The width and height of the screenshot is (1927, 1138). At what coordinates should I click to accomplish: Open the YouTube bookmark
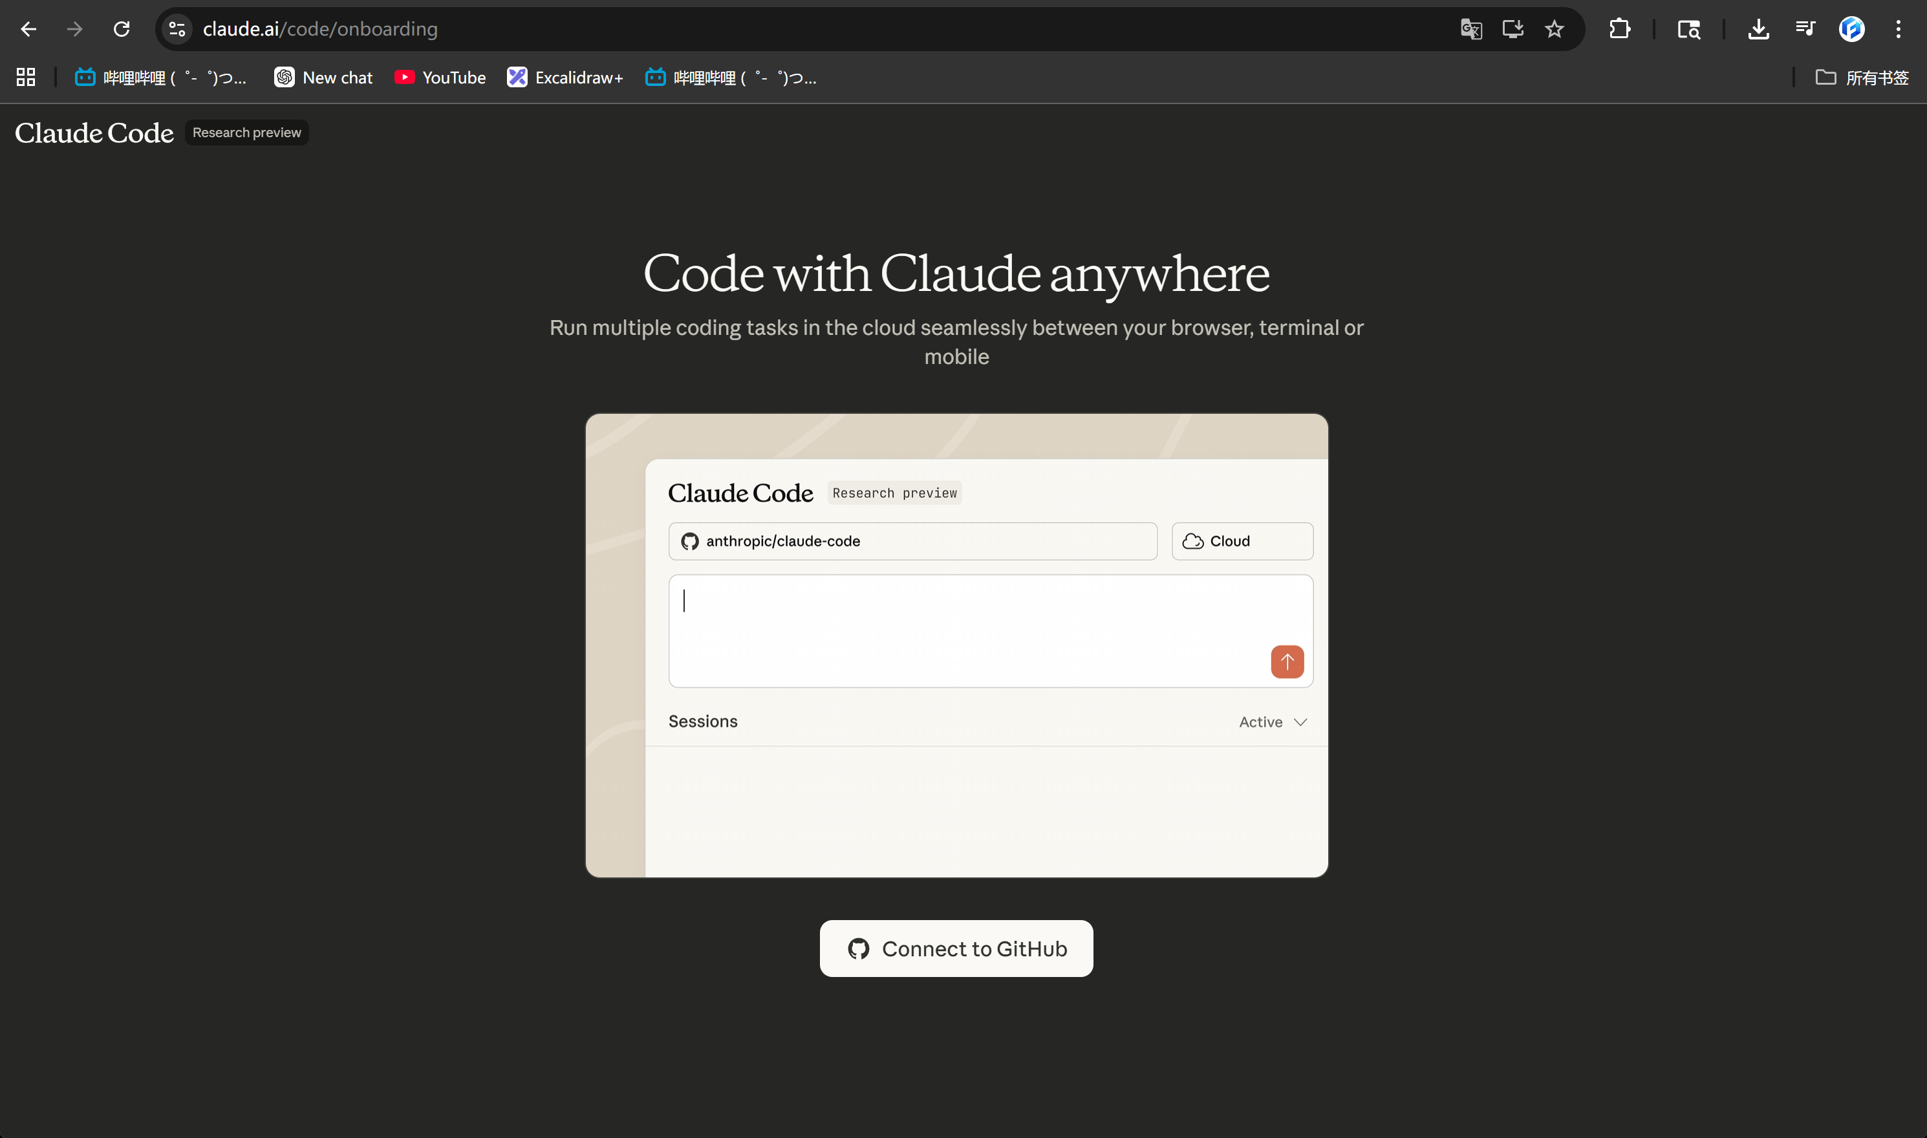pyautogui.click(x=440, y=78)
